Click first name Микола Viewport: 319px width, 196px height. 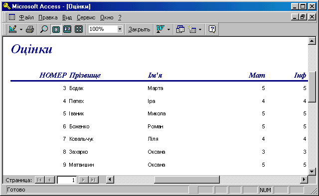(157, 113)
